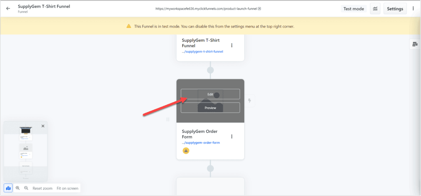Toggle the minimap icon in the zoom toolbar
The width and height of the screenshot is (421, 196).
pyautogui.click(x=8, y=188)
